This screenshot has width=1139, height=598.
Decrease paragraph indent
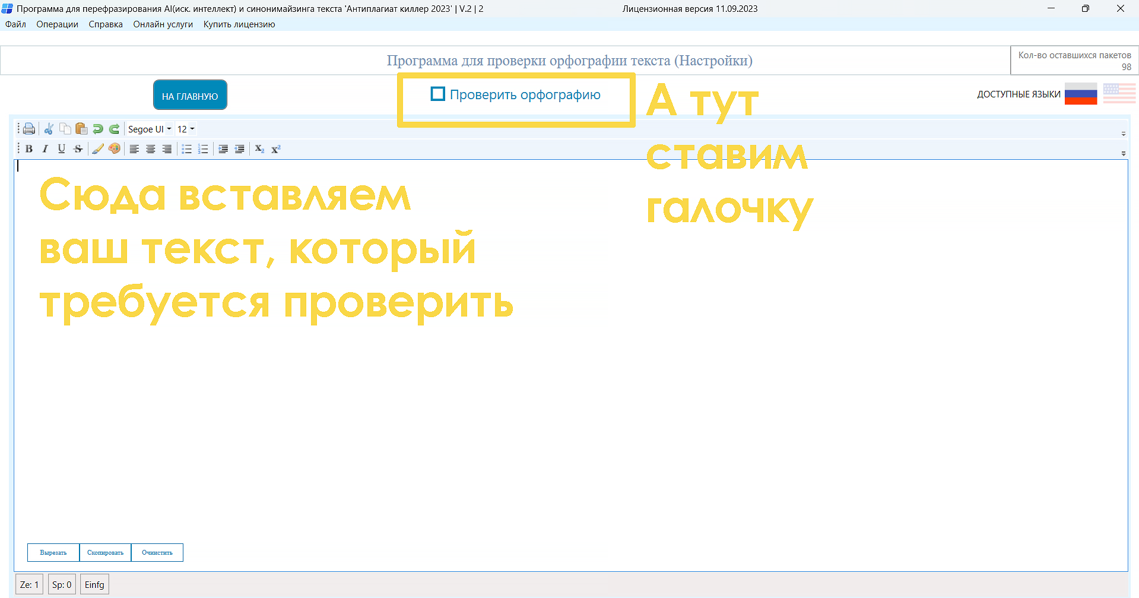(x=240, y=149)
